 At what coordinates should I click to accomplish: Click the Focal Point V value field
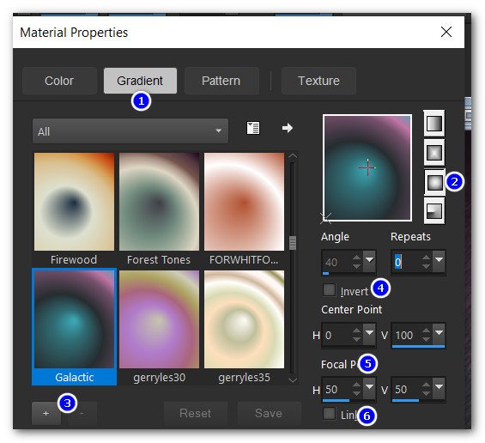pyautogui.click(x=406, y=390)
